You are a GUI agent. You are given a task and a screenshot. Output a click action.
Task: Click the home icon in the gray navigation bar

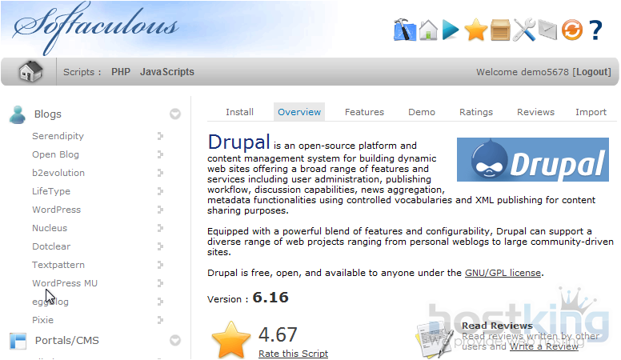[x=30, y=72]
